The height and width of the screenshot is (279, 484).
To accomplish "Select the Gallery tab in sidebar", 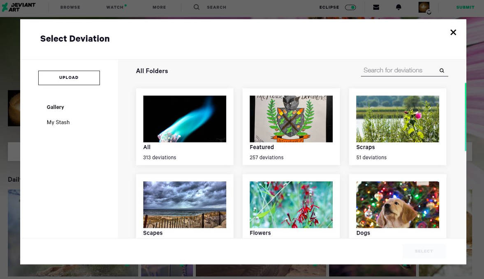I will 56,107.
